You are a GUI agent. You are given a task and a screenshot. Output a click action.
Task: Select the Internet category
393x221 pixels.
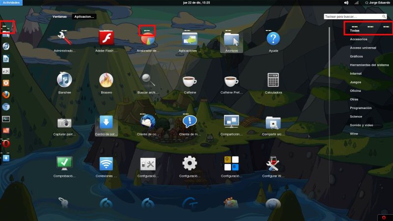[x=356, y=73]
